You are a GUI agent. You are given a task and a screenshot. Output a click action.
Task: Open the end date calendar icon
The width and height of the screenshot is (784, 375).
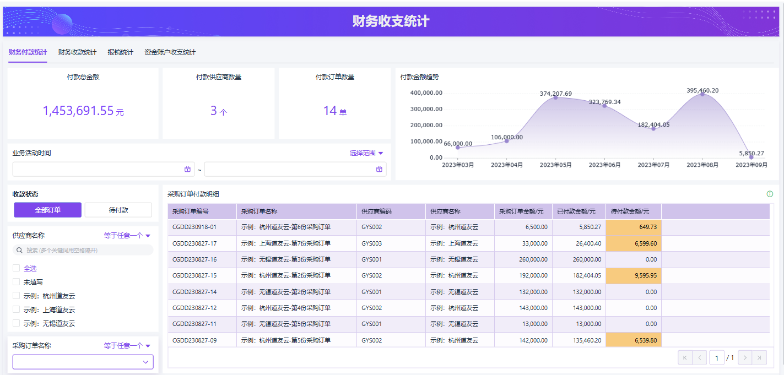click(x=379, y=169)
